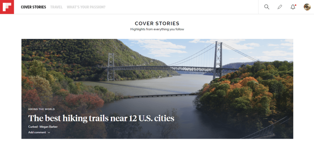Visit the Hiking the World magazine label
The image size is (314, 144).
point(41,109)
